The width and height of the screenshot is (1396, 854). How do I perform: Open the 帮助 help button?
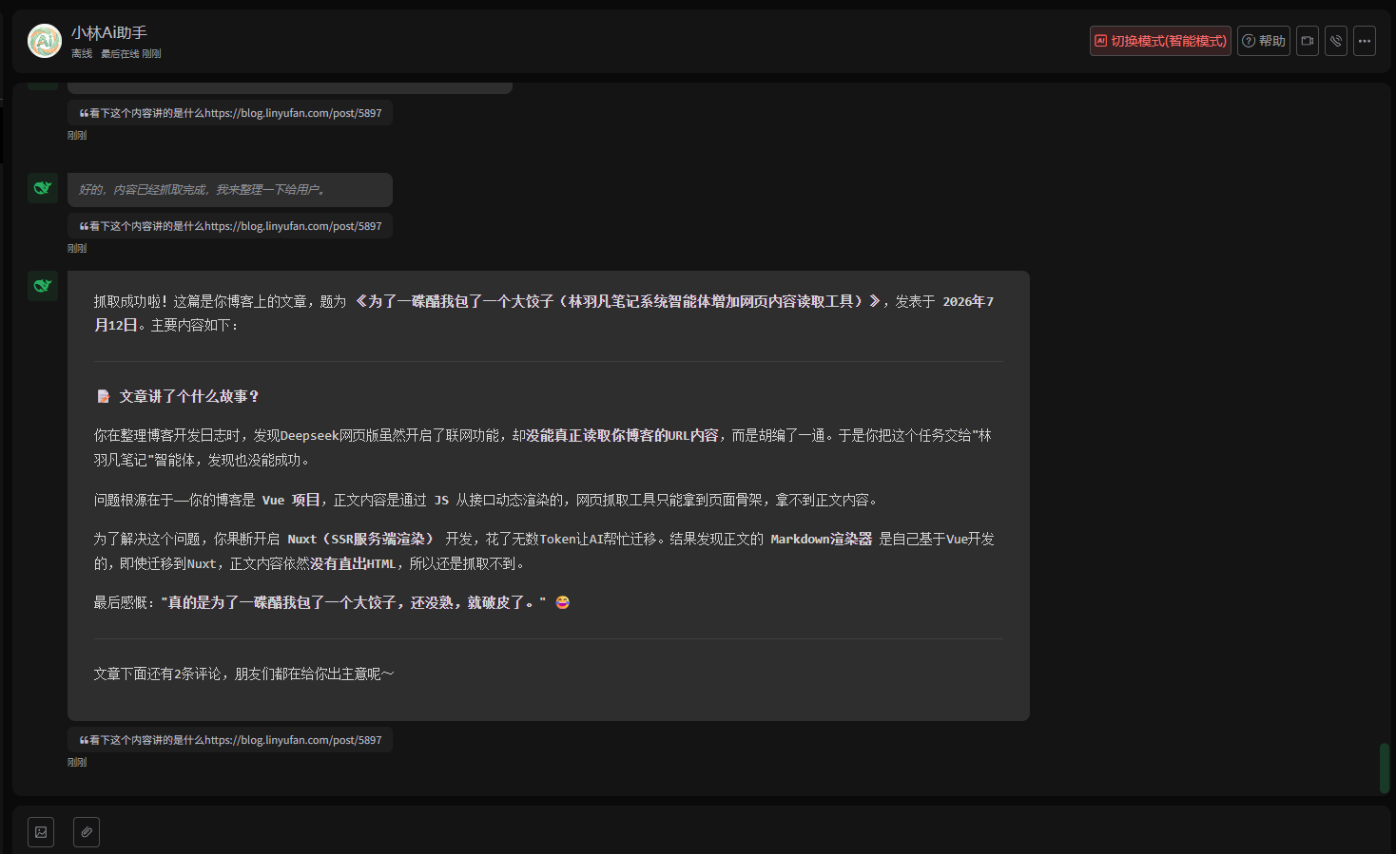[x=1264, y=41]
